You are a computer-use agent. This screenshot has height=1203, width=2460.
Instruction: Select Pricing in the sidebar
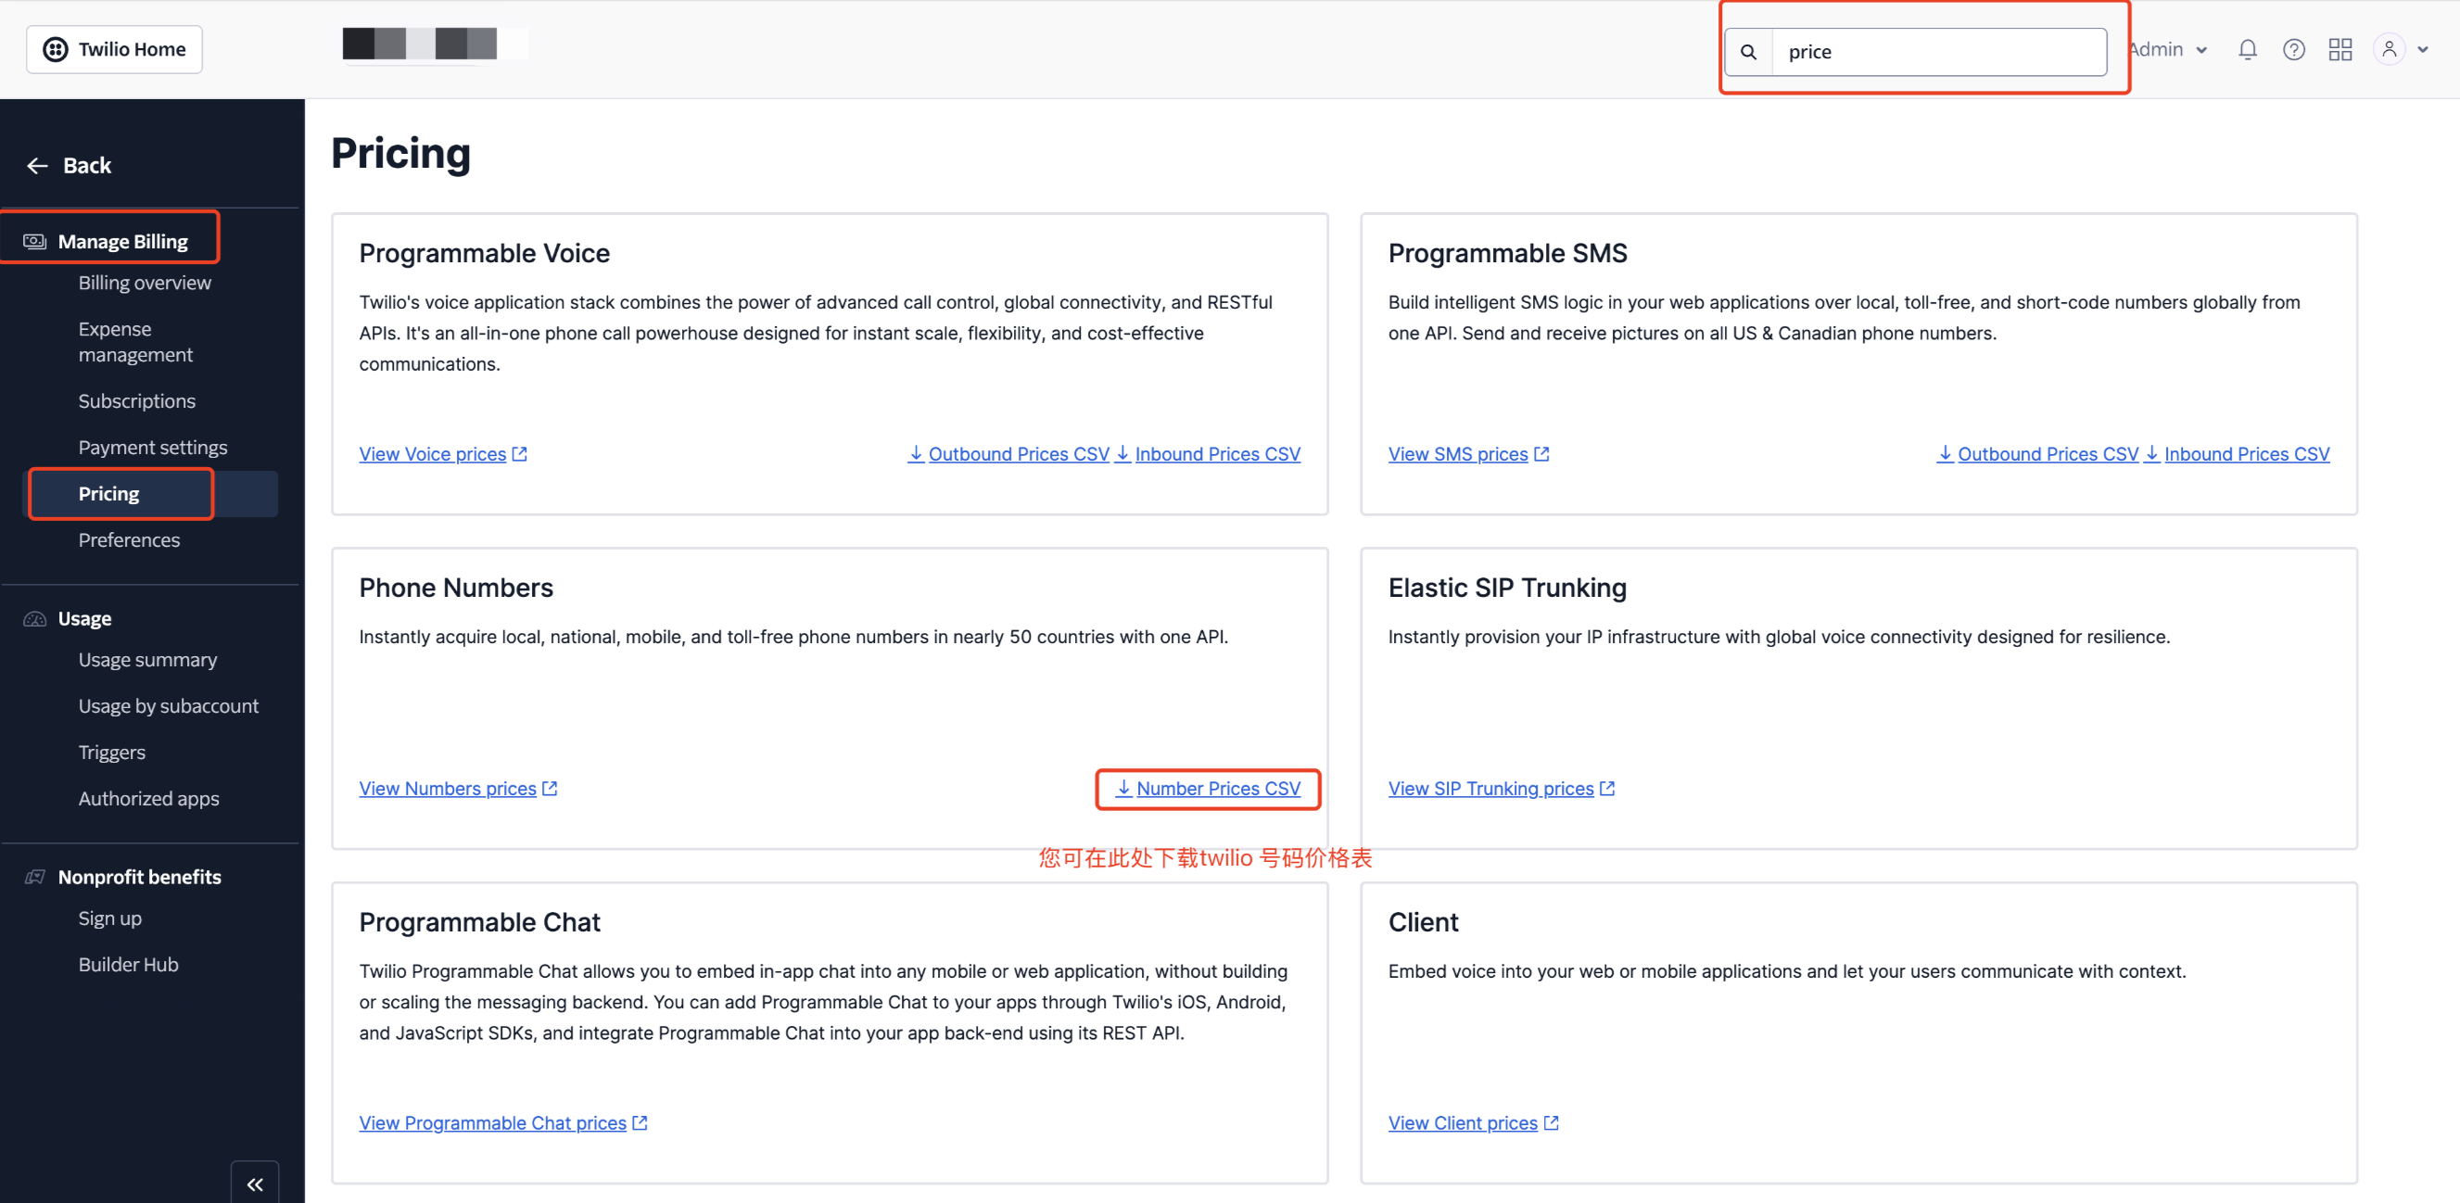coord(108,494)
